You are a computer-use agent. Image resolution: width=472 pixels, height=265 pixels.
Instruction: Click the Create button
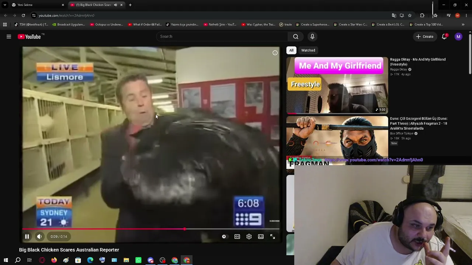pos(425,36)
